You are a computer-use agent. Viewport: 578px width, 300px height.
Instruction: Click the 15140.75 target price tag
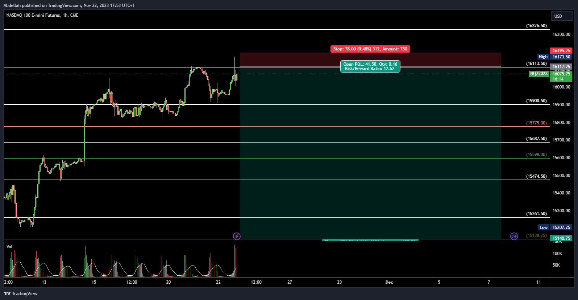(561, 238)
